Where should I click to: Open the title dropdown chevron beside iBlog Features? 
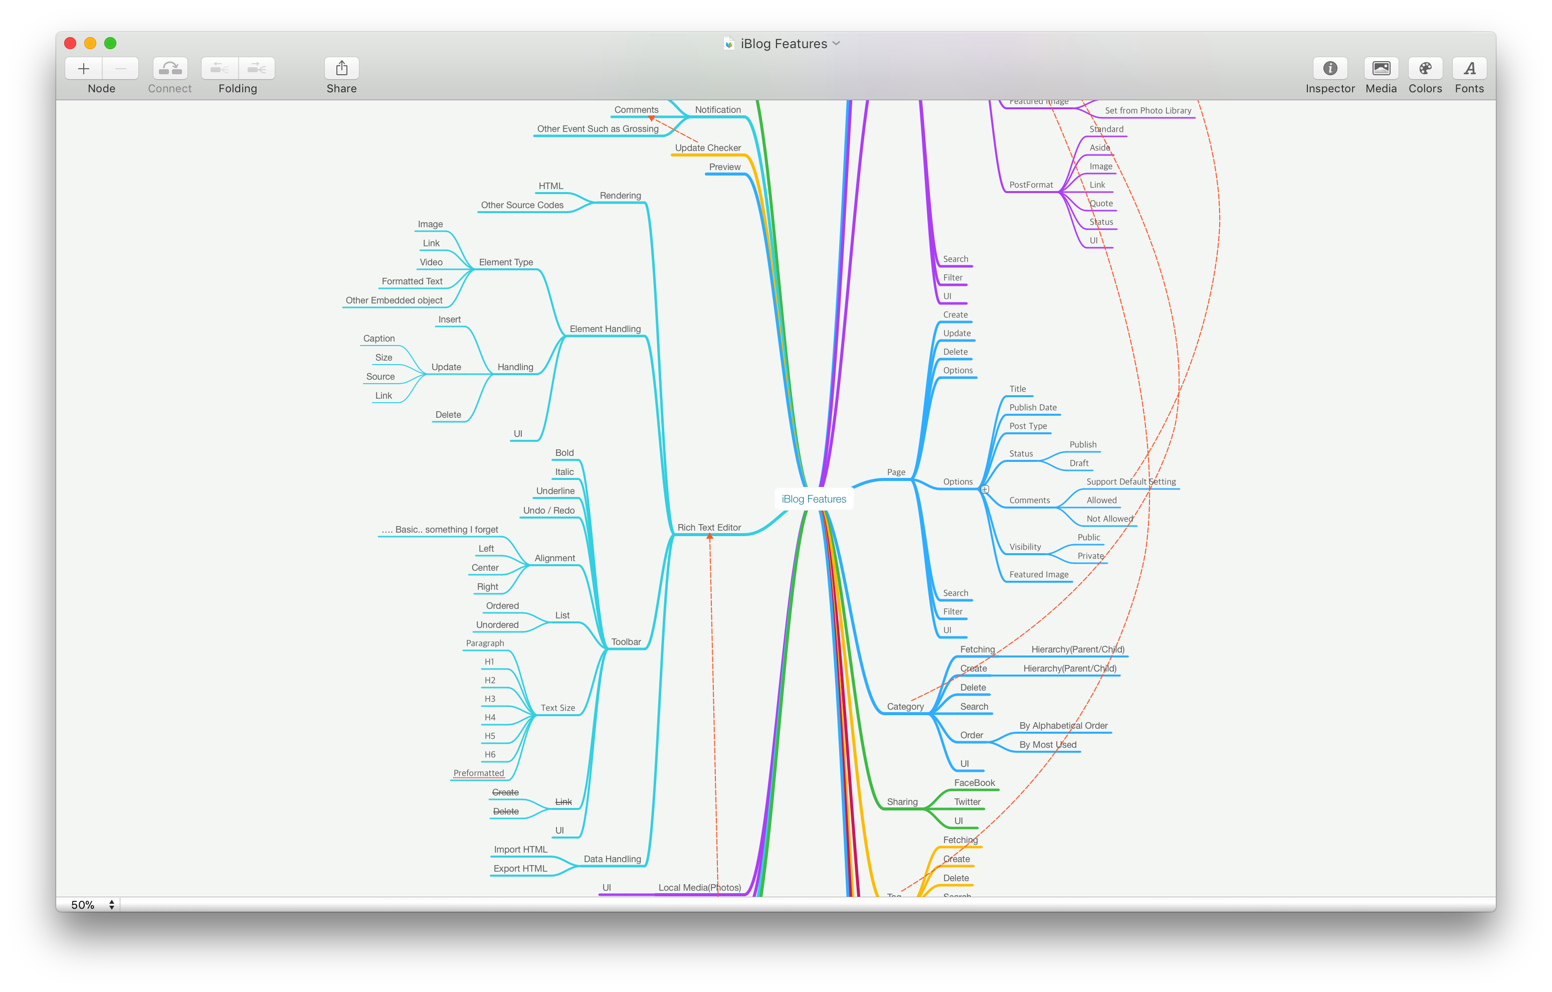[x=837, y=43]
